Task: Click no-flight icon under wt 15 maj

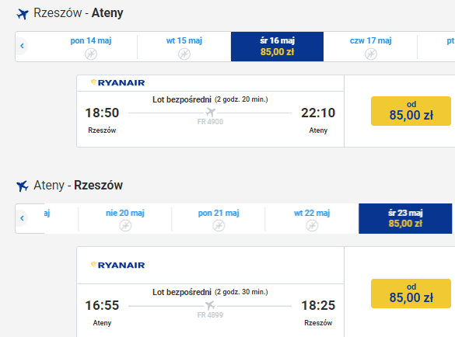Action: coord(184,54)
